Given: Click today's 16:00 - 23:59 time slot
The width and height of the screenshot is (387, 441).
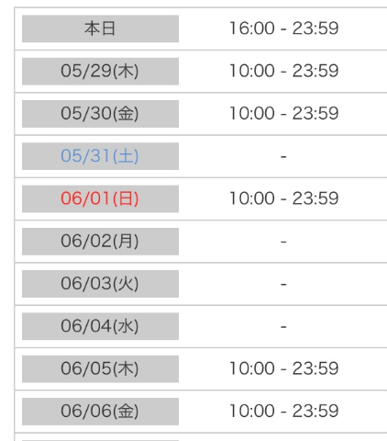Looking at the screenshot, I should click(284, 28).
